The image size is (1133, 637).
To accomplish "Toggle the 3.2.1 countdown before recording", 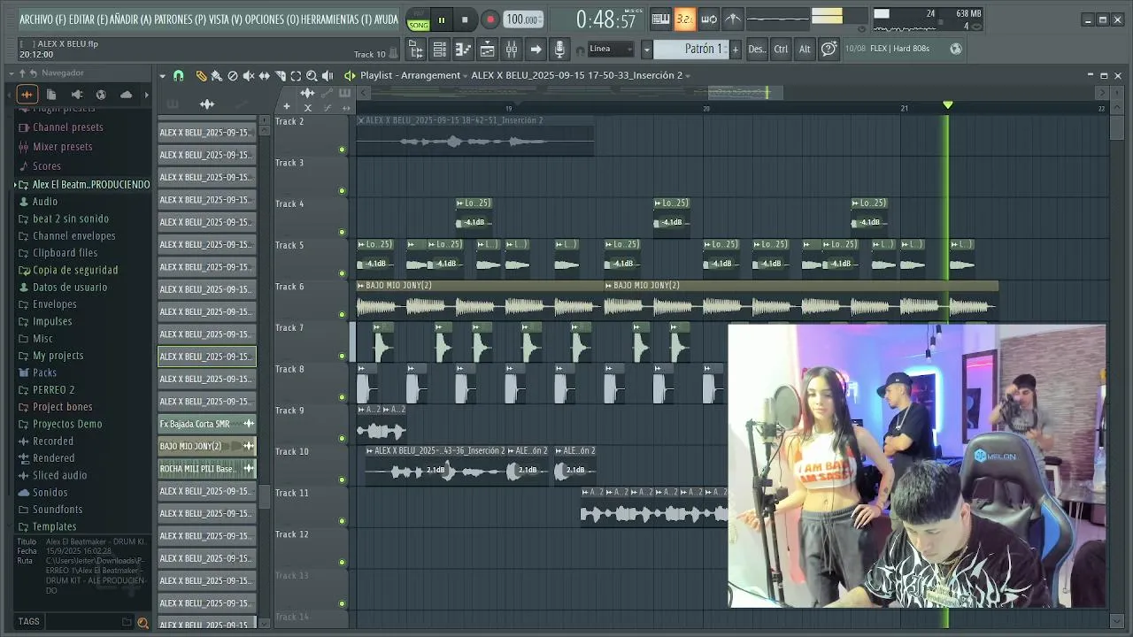I will [x=684, y=19].
